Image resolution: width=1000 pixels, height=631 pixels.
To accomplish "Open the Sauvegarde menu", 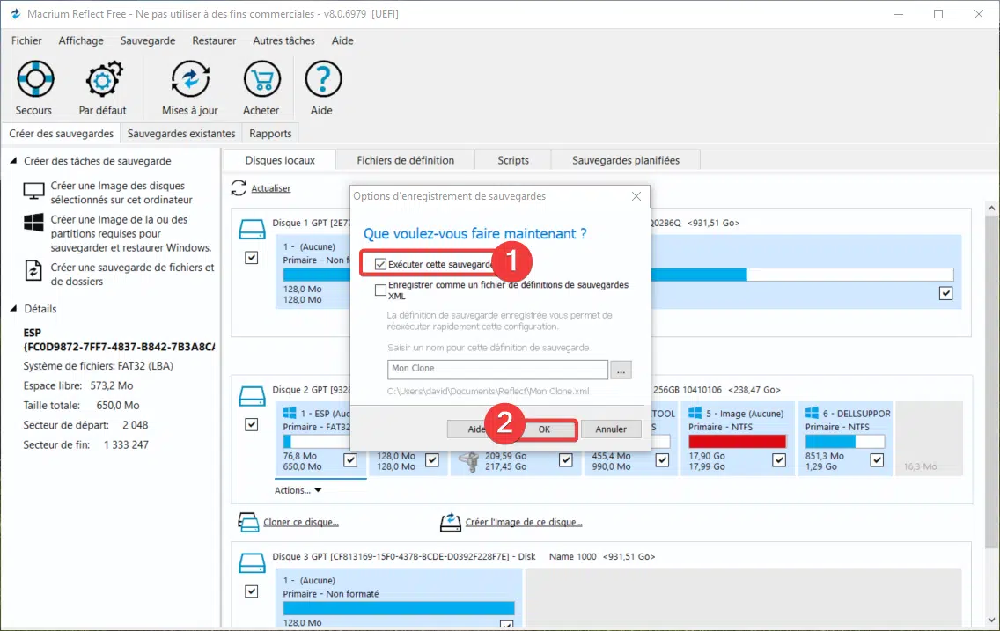I will [148, 40].
